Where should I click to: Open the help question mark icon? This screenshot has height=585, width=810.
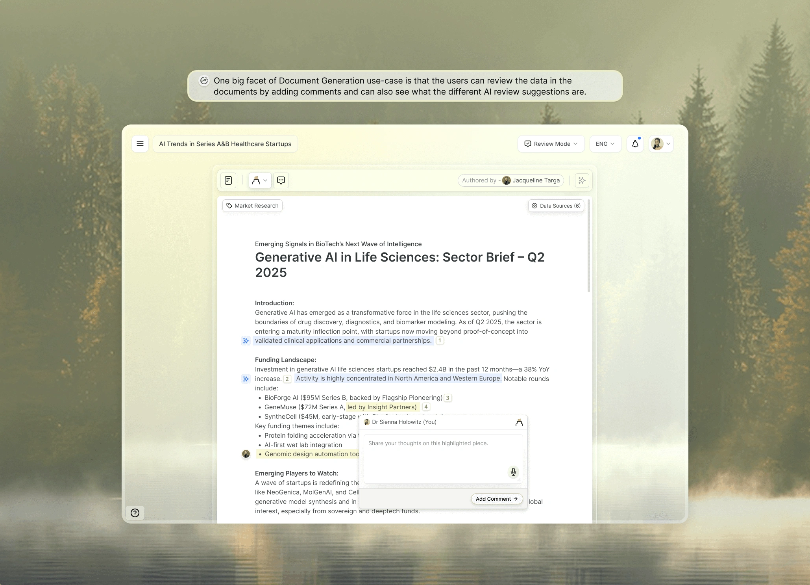click(135, 513)
